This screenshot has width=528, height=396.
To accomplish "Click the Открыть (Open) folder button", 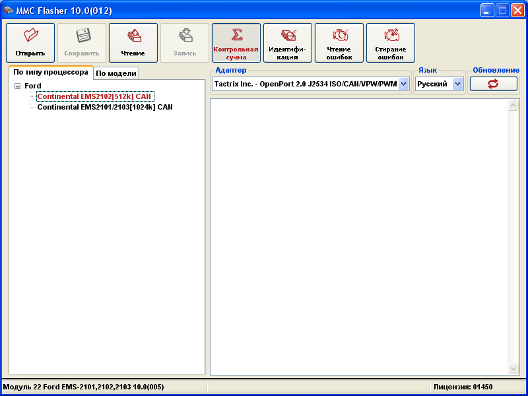I will click(30, 43).
